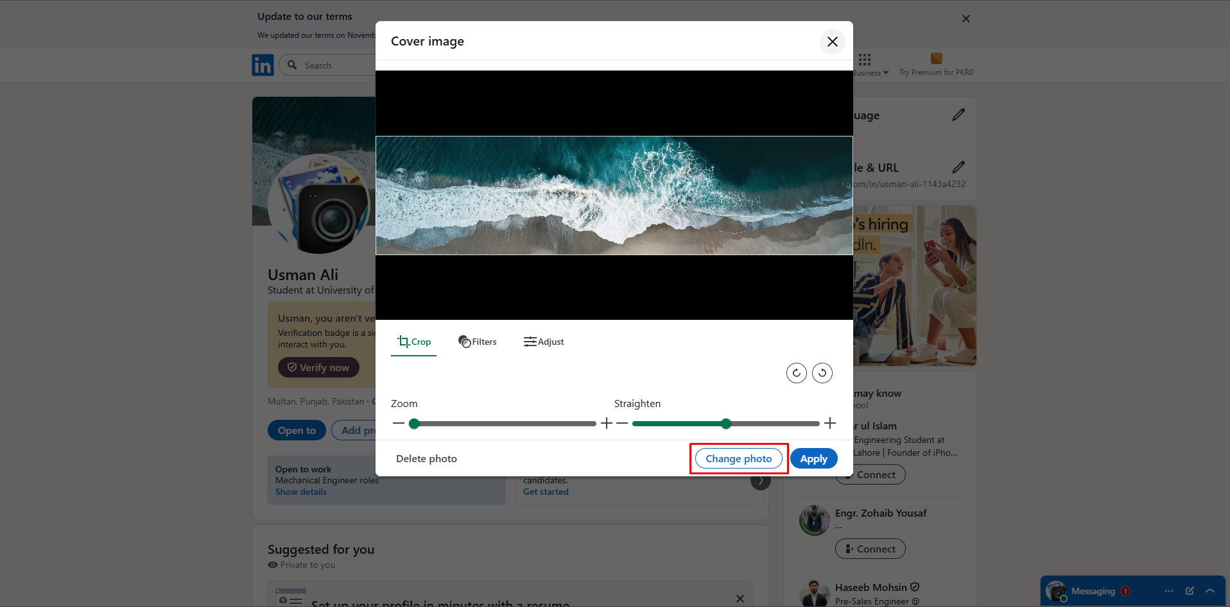
Task: Click the cover image crop preview
Action: point(614,195)
